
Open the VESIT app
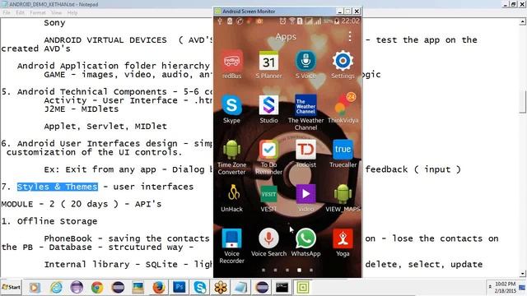coord(268,194)
